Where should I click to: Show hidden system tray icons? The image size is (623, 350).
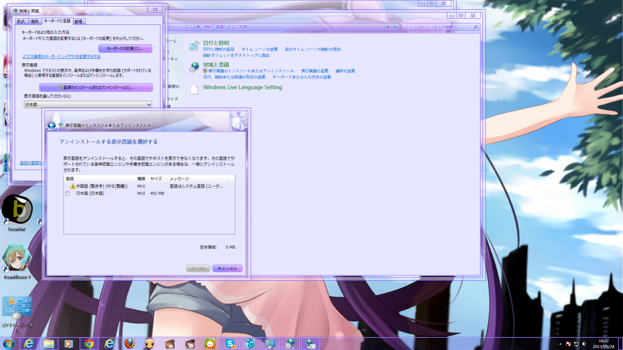(x=559, y=344)
